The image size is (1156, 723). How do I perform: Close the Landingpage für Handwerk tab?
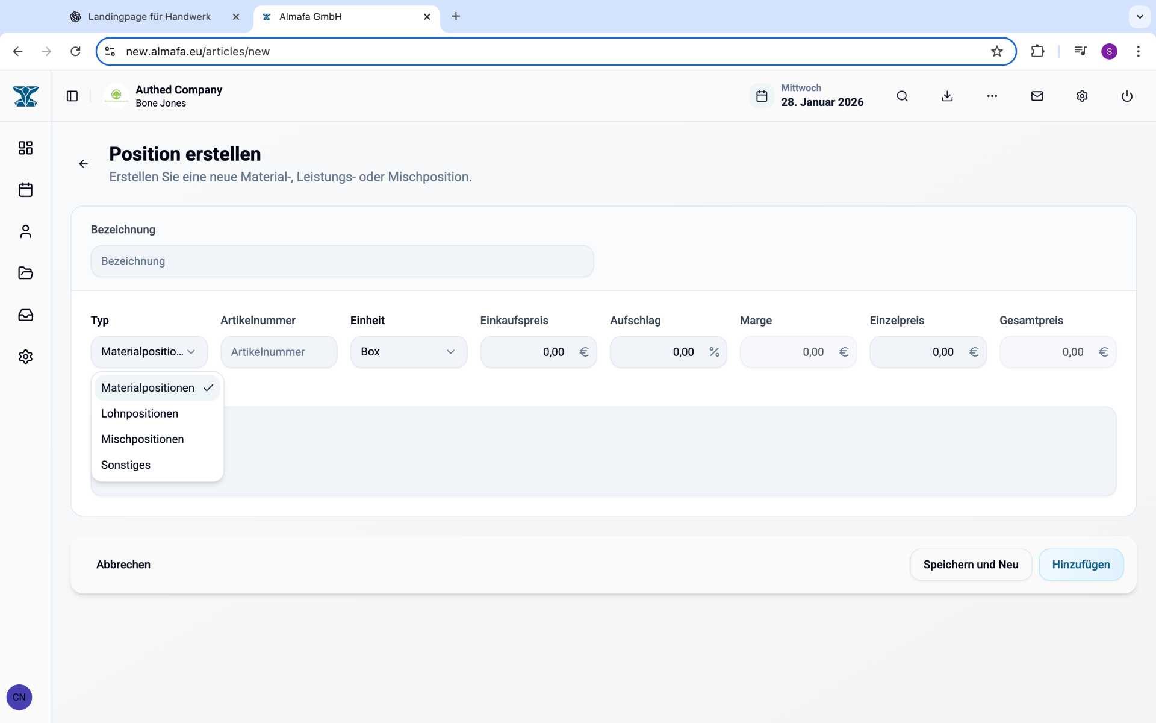coord(236,17)
